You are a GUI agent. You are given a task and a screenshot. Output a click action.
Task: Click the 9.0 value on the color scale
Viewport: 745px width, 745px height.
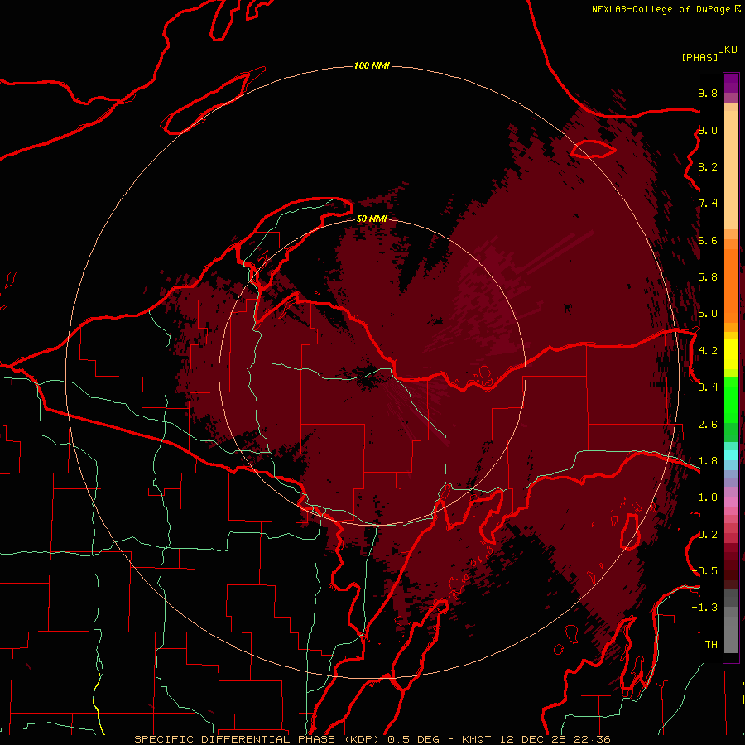[708, 130]
